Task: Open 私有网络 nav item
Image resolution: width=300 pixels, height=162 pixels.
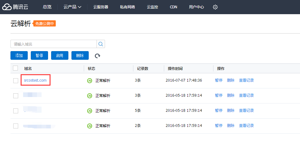Action: [x=128, y=7]
